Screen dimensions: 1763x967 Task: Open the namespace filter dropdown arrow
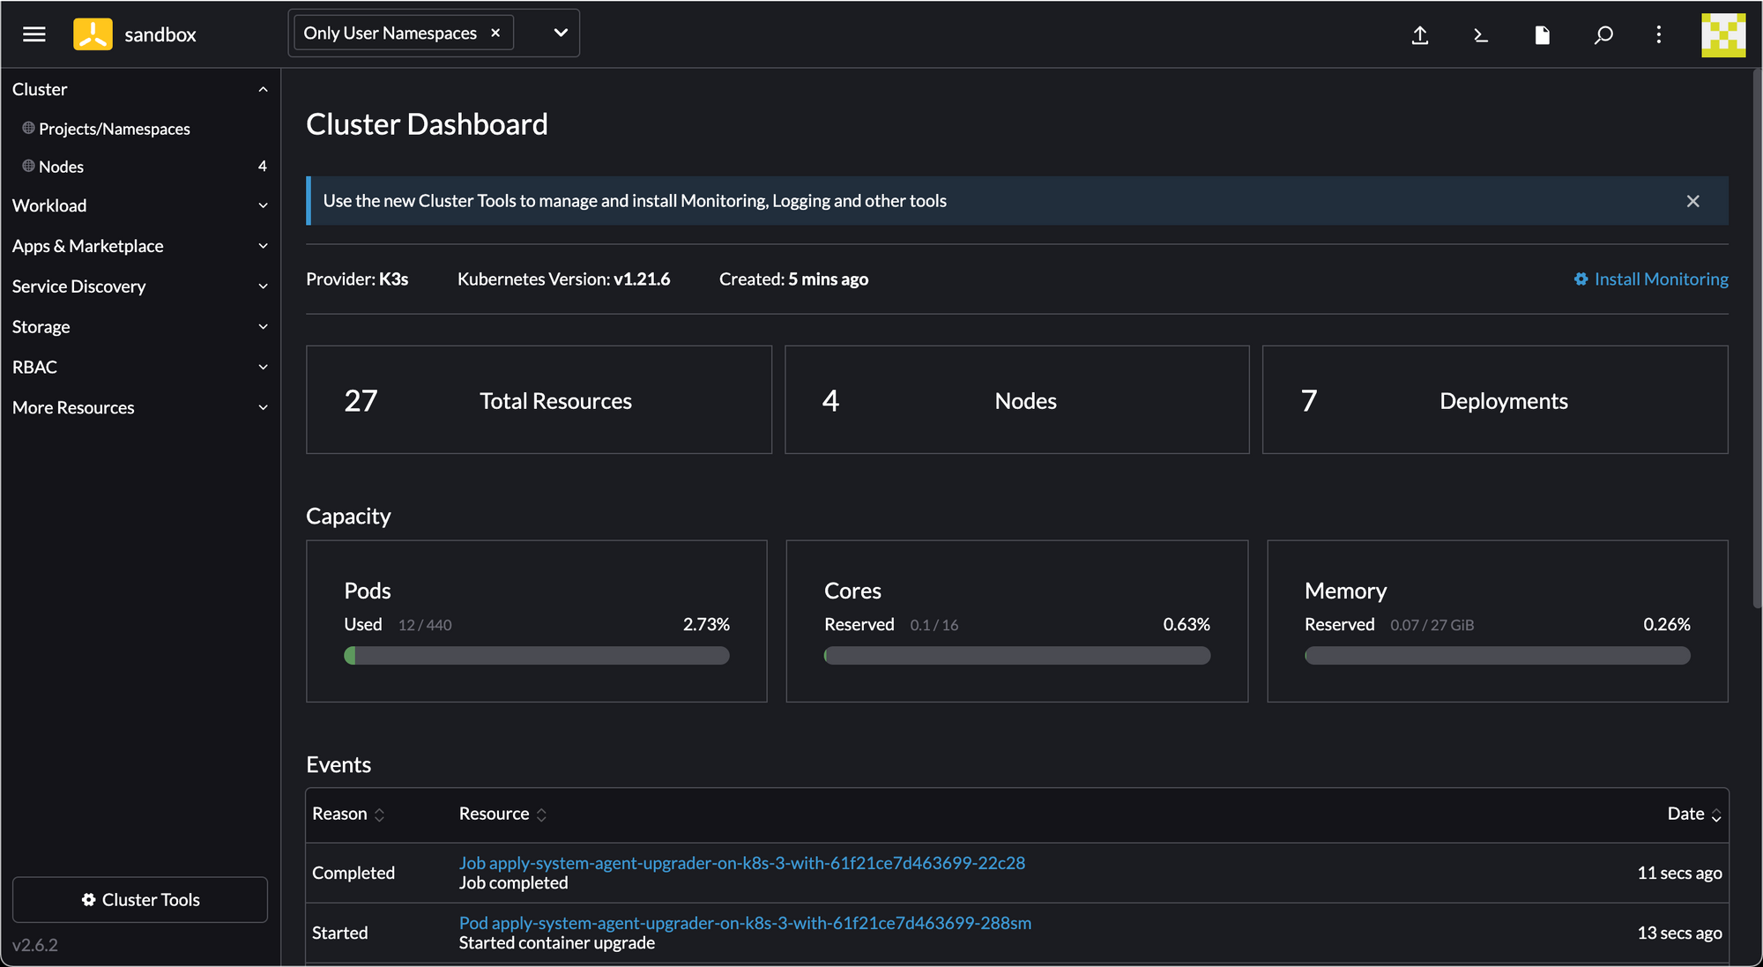561,33
